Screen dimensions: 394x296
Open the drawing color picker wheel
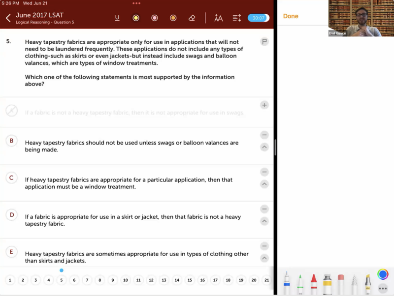pyautogui.click(x=383, y=274)
